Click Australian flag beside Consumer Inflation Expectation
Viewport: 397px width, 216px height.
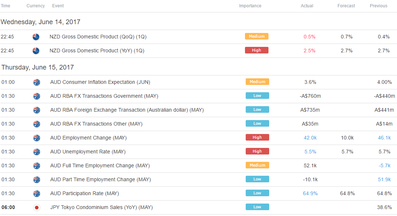click(x=37, y=82)
